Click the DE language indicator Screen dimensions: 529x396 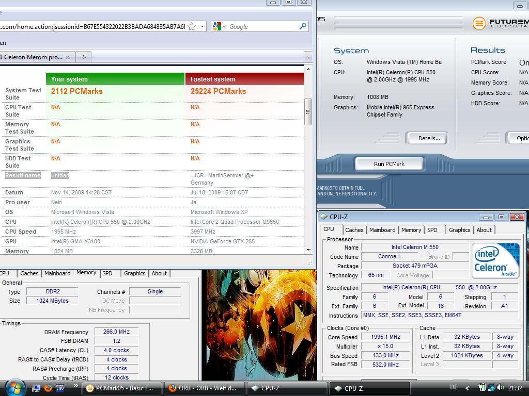(454, 388)
